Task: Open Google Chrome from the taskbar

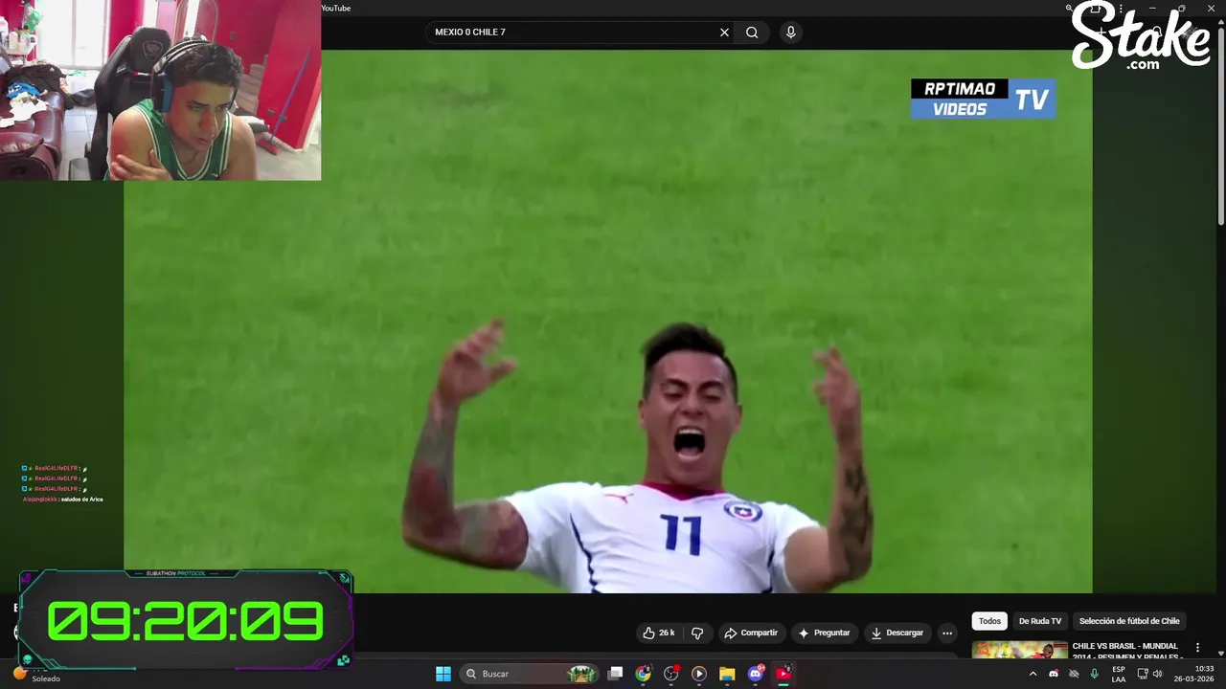Action: click(643, 674)
